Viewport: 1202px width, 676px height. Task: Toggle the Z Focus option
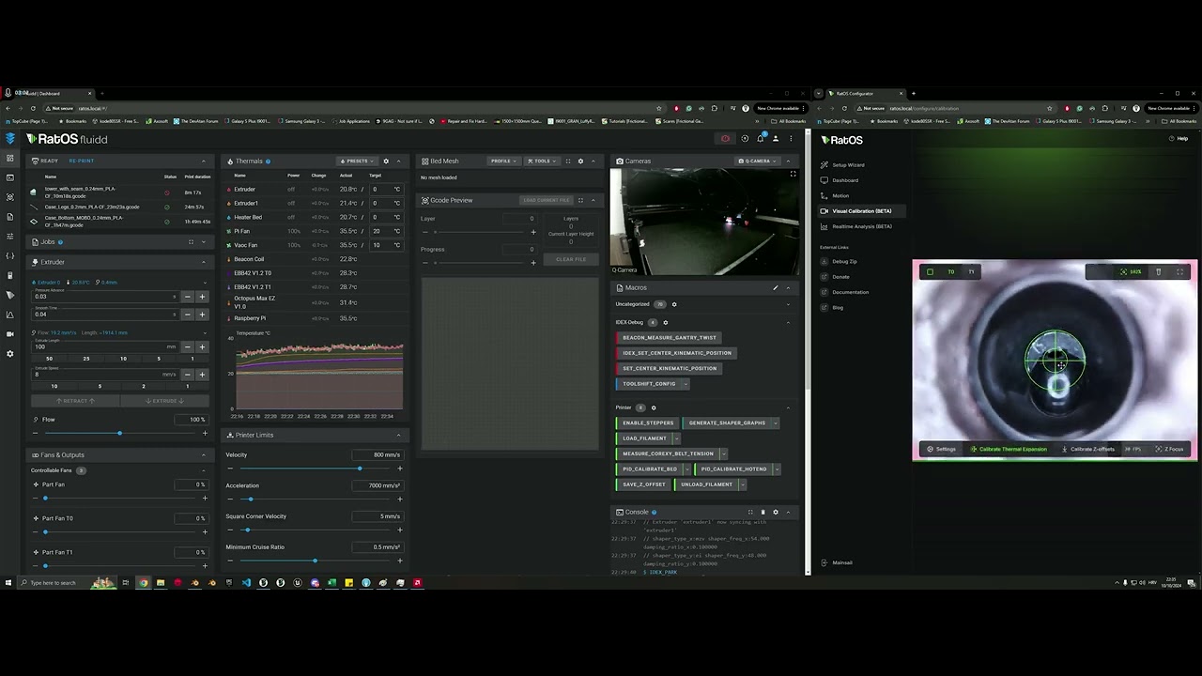click(1169, 450)
